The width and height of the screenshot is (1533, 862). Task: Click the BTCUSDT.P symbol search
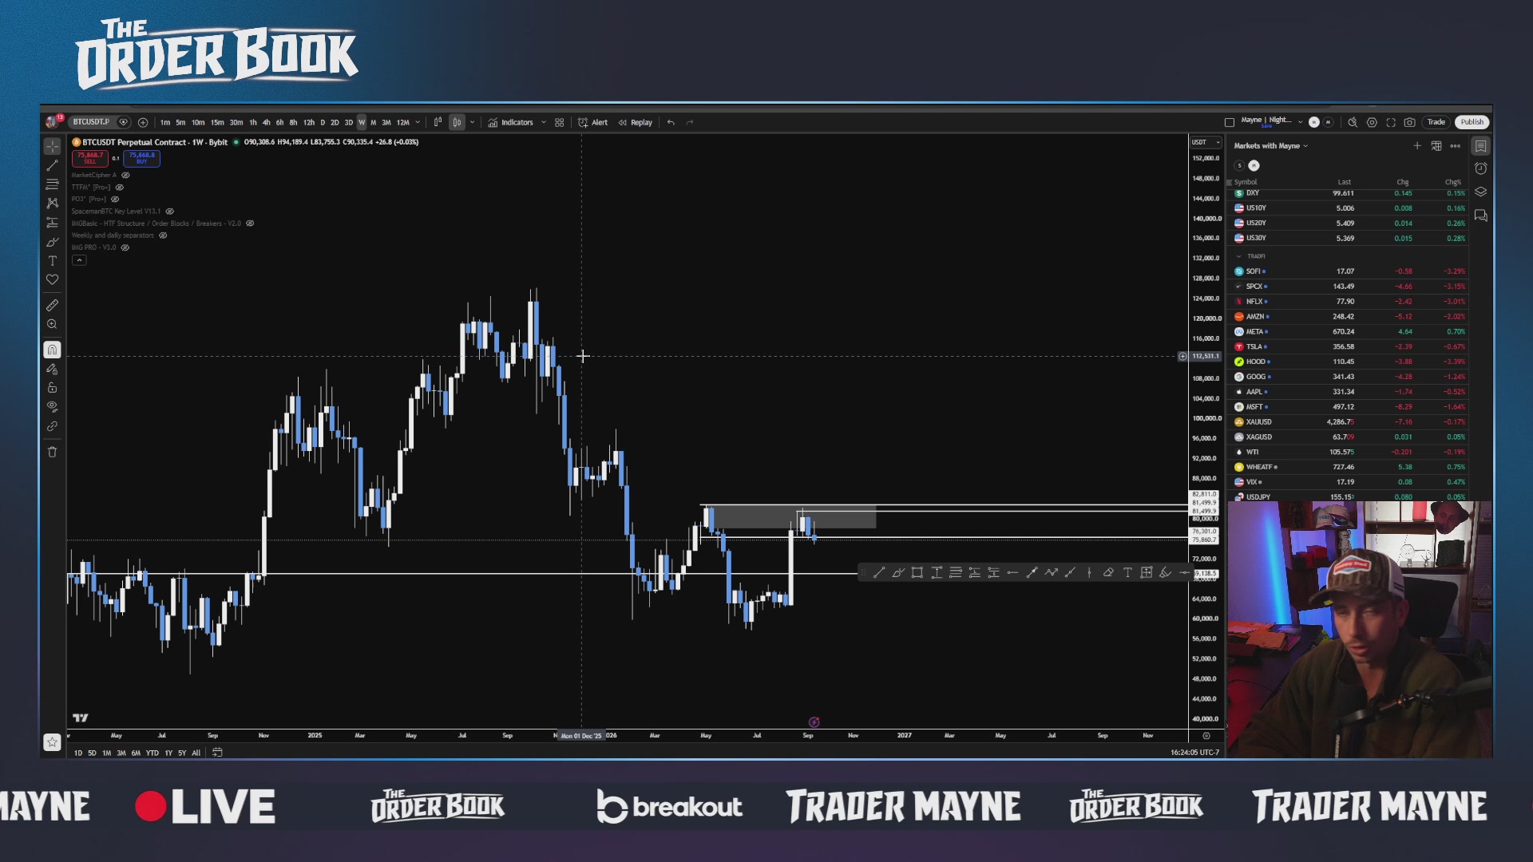click(91, 122)
